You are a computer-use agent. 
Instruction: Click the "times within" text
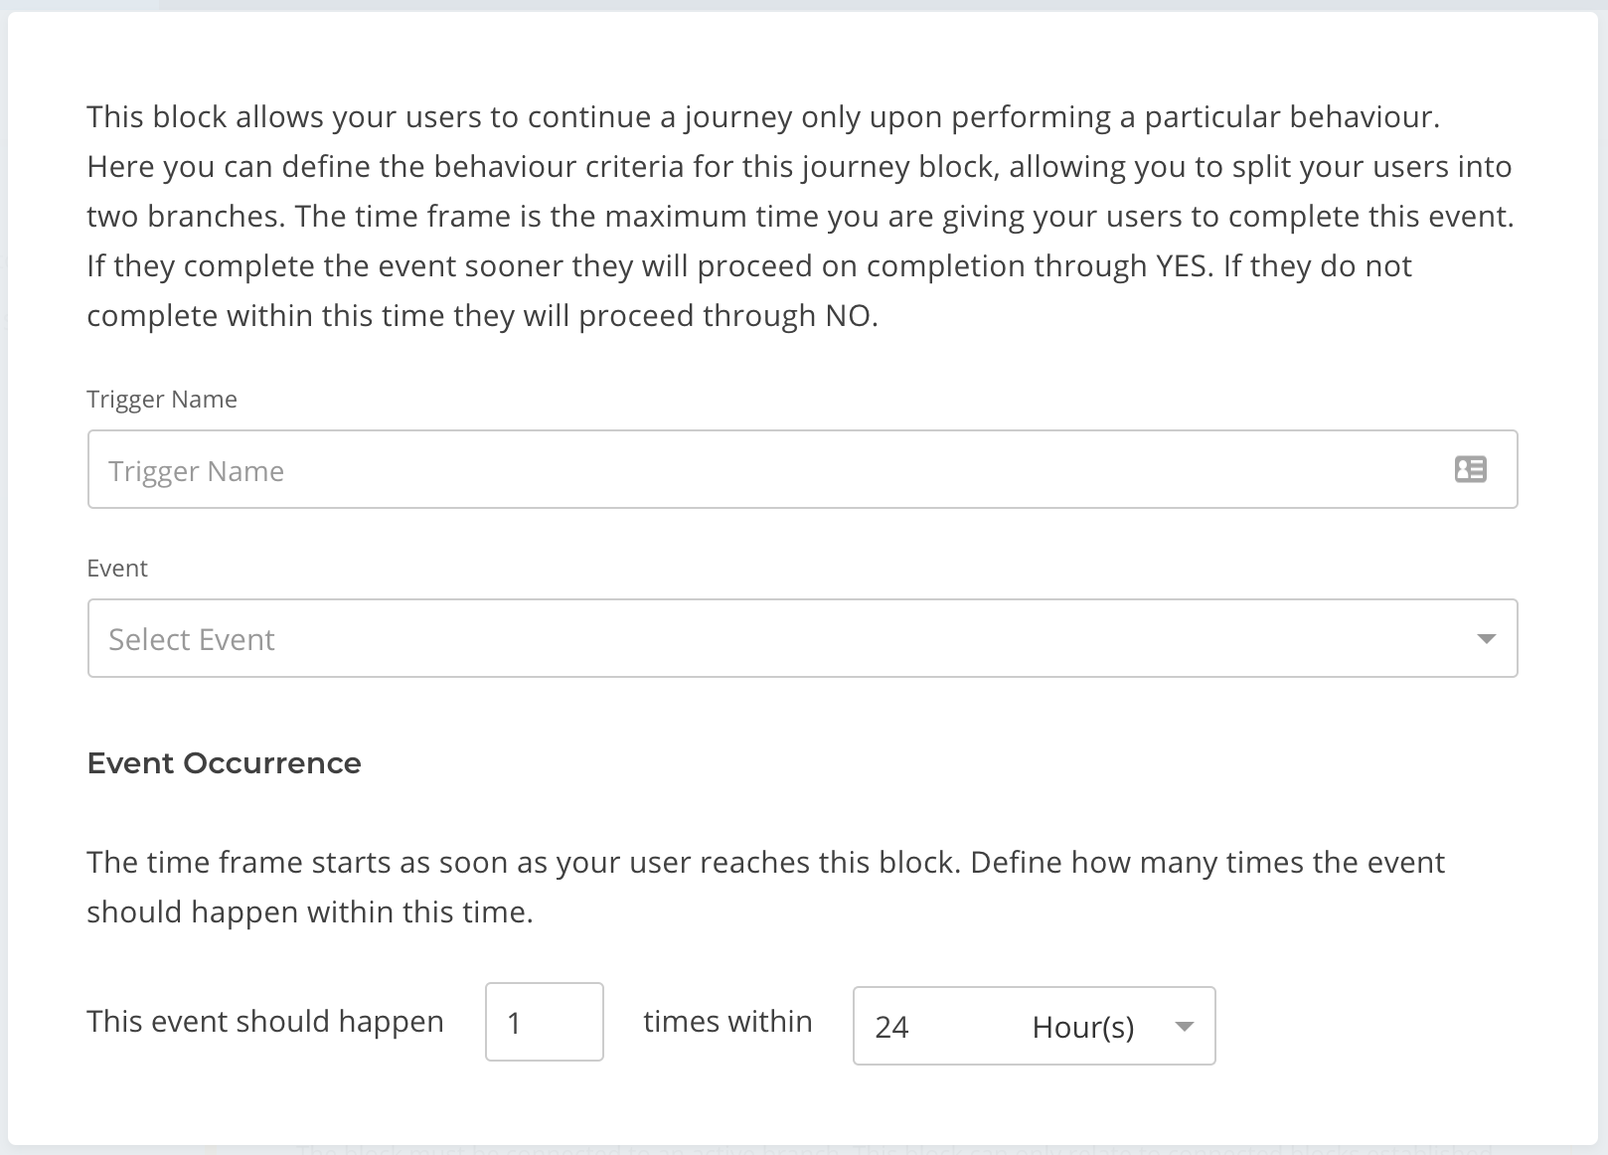[727, 1022]
